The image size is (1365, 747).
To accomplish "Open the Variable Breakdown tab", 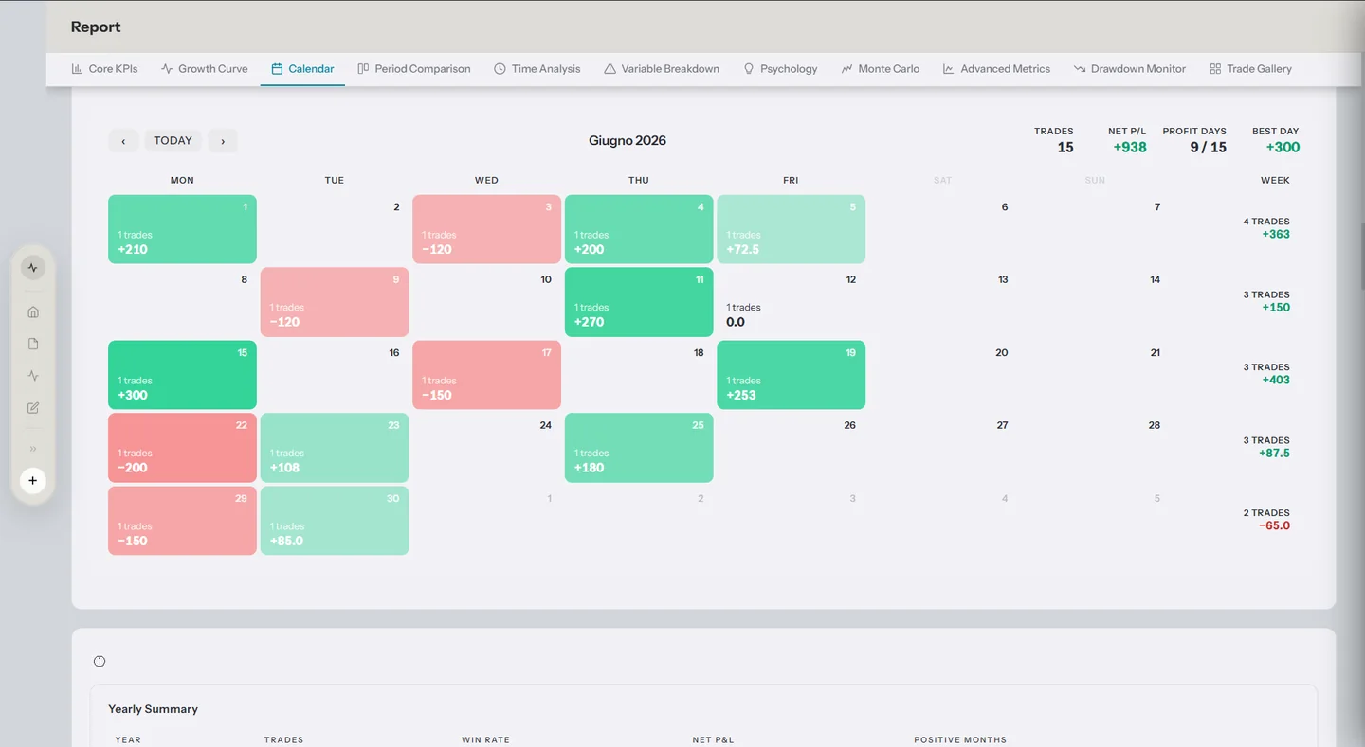I will point(662,69).
